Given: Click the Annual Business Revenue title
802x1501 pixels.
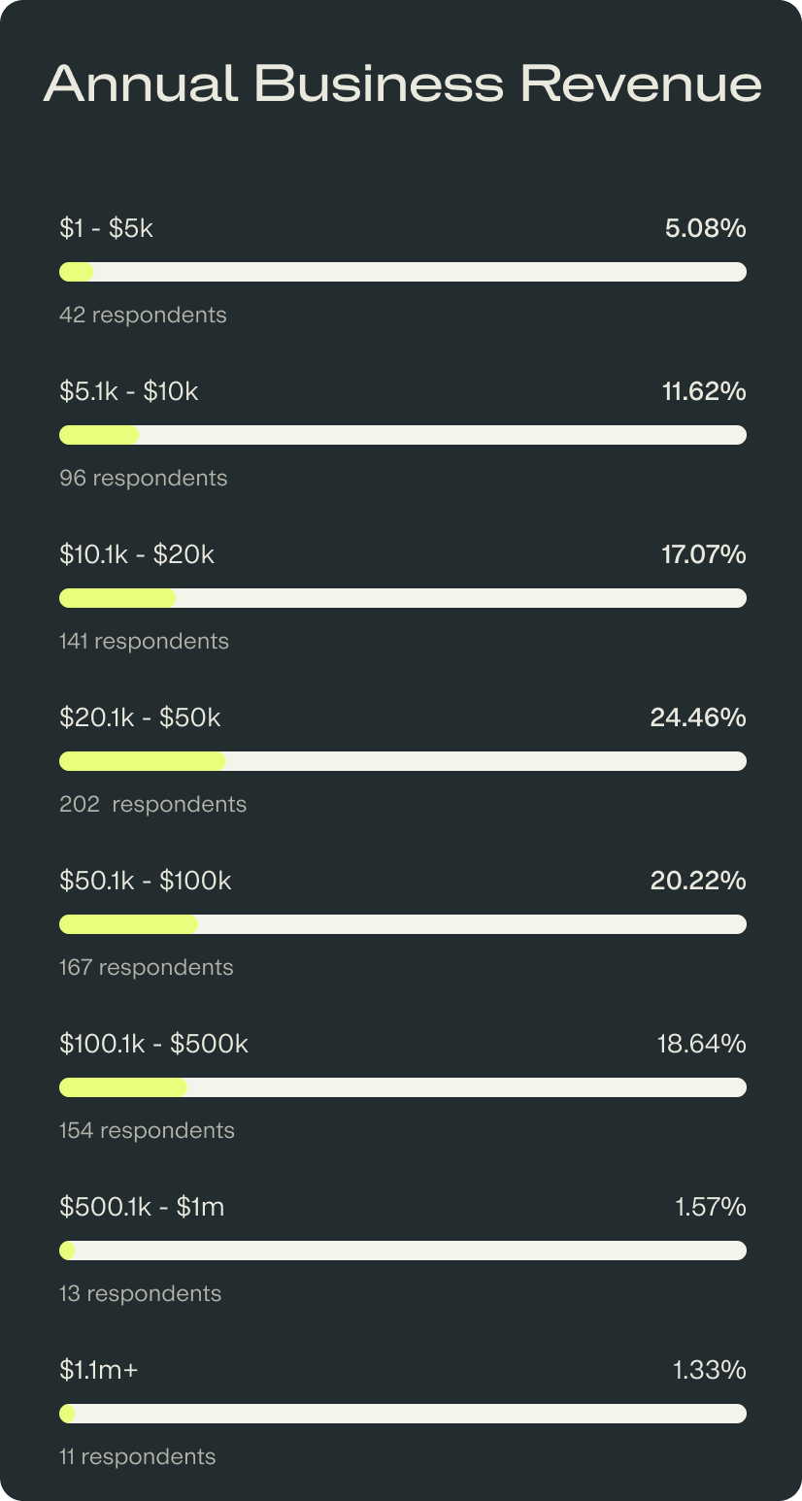Looking at the screenshot, I should 402,84.
